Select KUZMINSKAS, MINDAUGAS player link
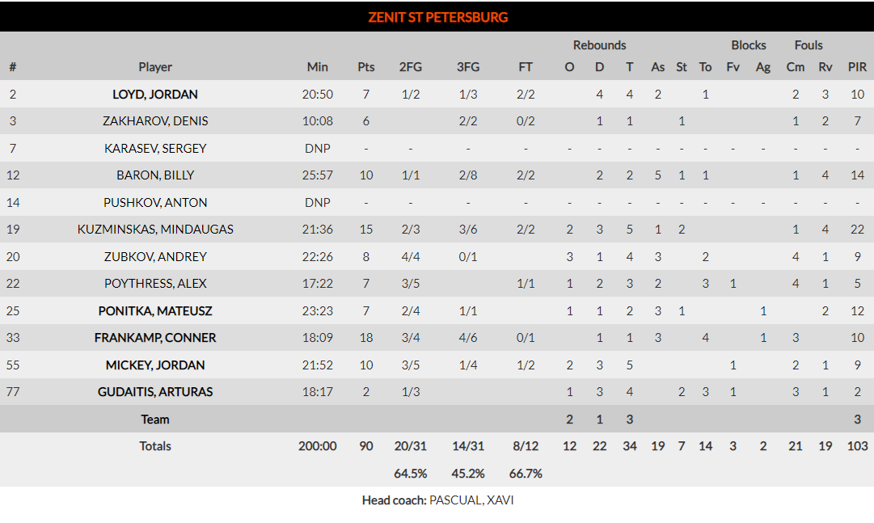This screenshot has height=523, width=874. coord(155,230)
